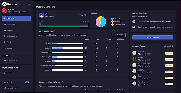The image size is (181, 93).
Task: Click the Member badge for Tension
Action: click(x=169, y=53)
